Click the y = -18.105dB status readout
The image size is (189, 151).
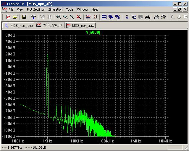pyautogui.click(x=36, y=147)
